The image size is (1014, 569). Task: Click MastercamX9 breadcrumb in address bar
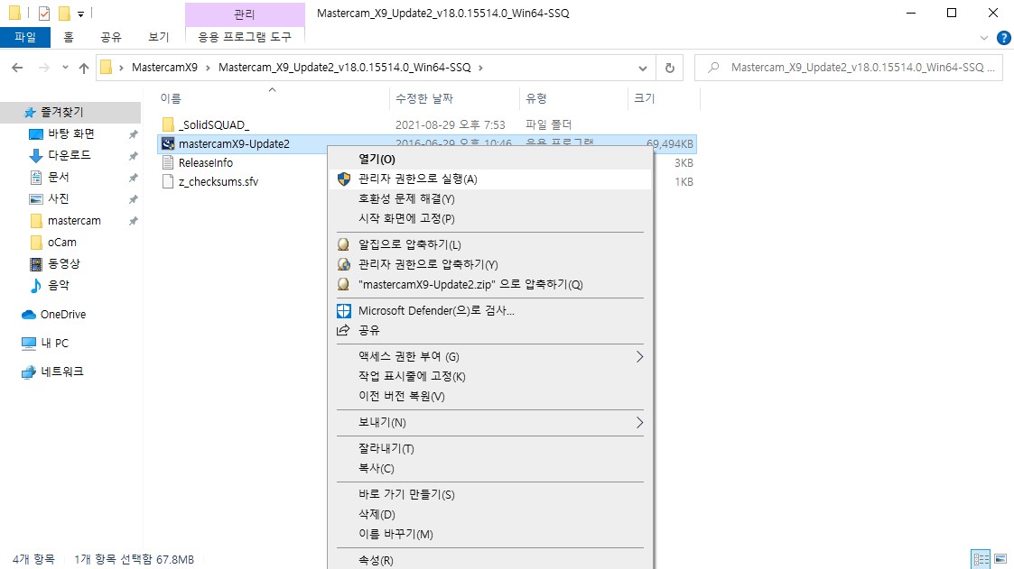coord(165,67)
